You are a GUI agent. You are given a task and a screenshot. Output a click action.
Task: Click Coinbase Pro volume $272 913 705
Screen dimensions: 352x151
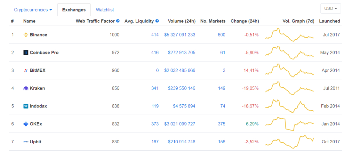click(182, 52)
